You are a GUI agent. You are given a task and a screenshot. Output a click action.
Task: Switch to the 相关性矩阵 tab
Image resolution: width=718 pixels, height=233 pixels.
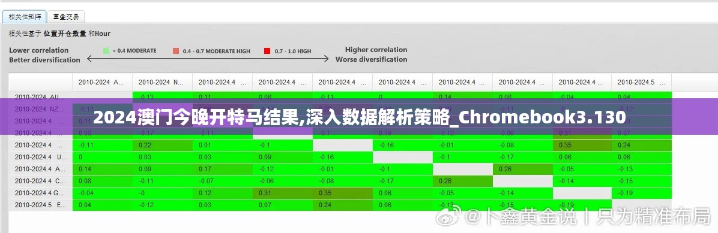pos(25,17)
